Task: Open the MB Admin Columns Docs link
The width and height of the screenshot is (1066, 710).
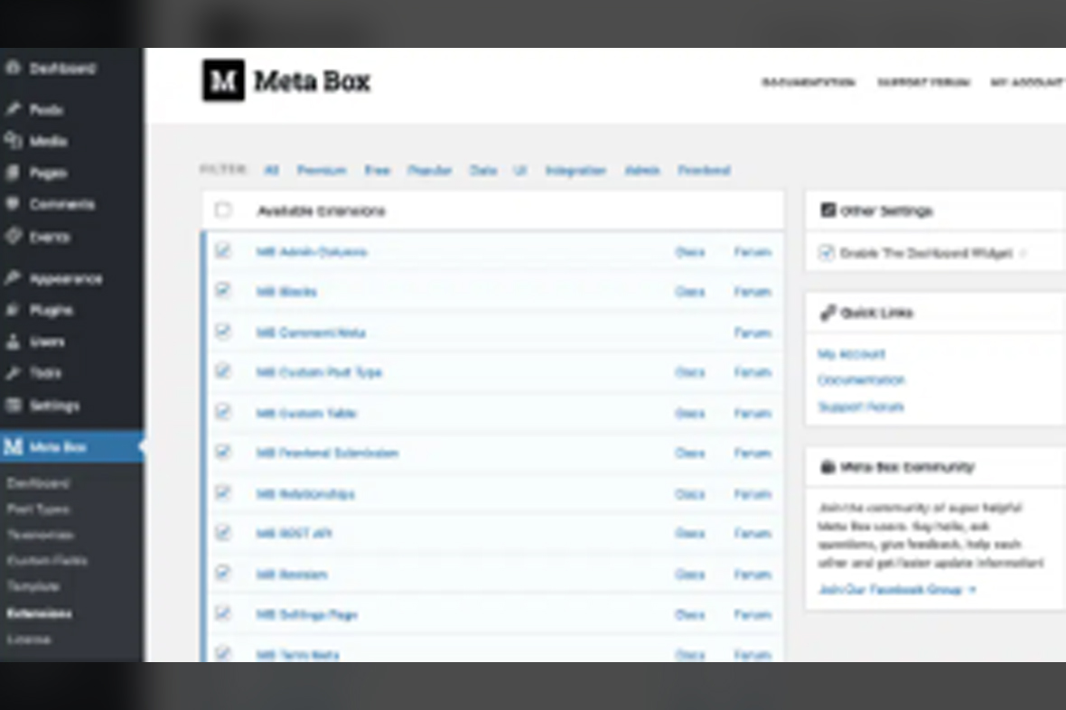Action: [x=690, y=252]
